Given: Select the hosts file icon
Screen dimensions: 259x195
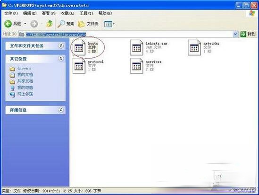Looking at the screenshot, I should tap(79, 47).
